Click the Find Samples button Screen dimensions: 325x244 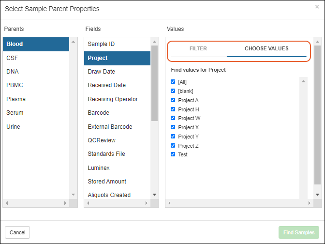pos(298,232)
